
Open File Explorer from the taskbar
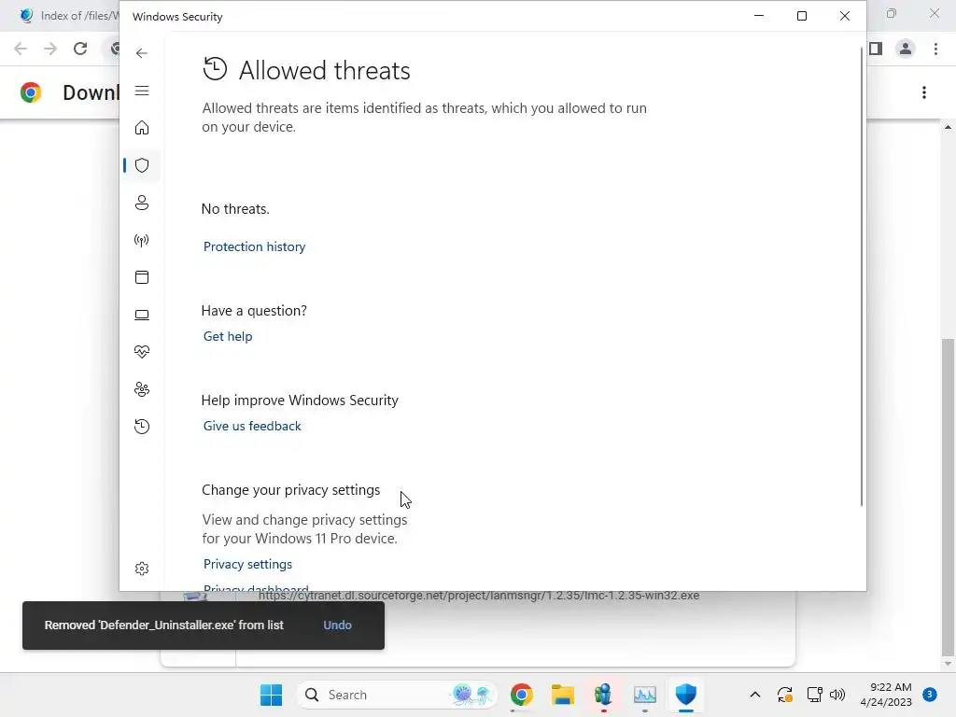(x=563, y=695)
